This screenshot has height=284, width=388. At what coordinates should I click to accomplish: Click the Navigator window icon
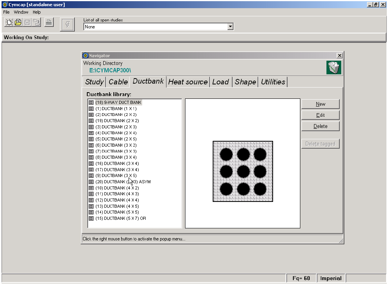click(85, 55)
